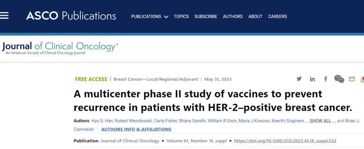Share article on Twitter
The width and height of the screenshot is (364, 149).
point(299,79)
